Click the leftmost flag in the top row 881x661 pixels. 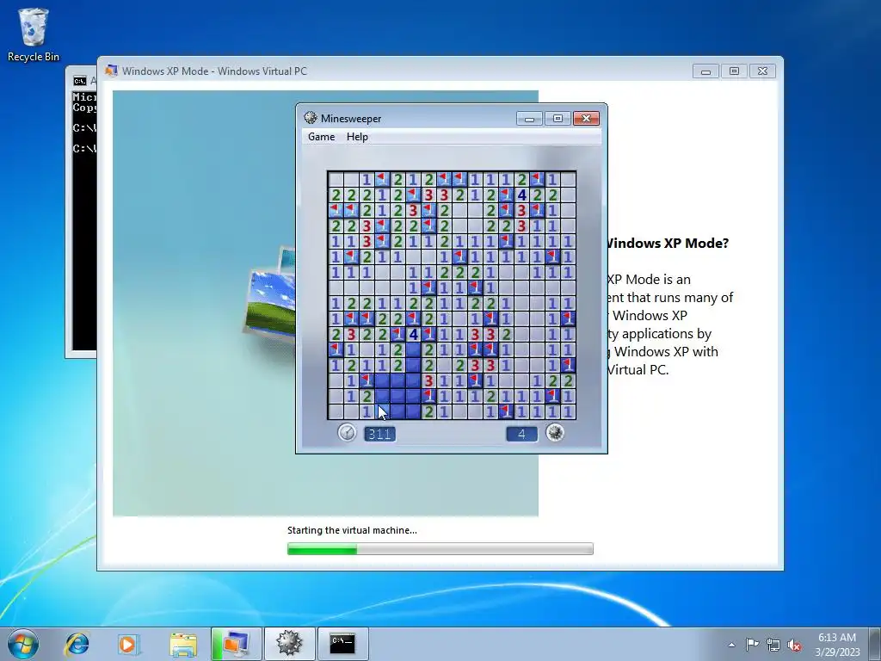click(x=383, y=180)
